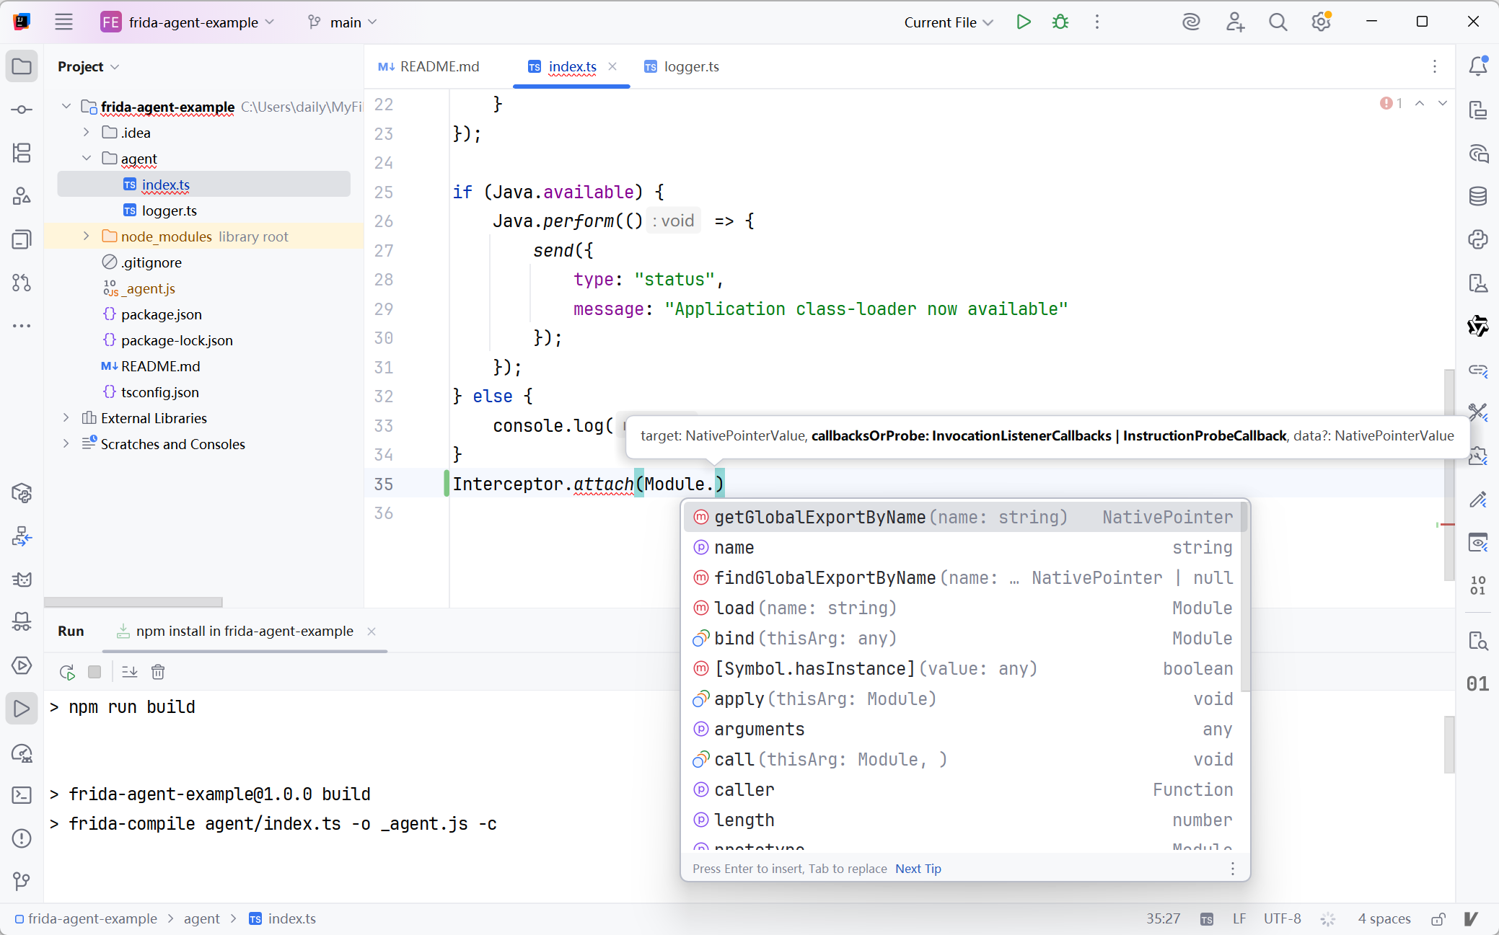
Task: Open the Notifications bell tool window
Action: click(x=1477, y=66)
